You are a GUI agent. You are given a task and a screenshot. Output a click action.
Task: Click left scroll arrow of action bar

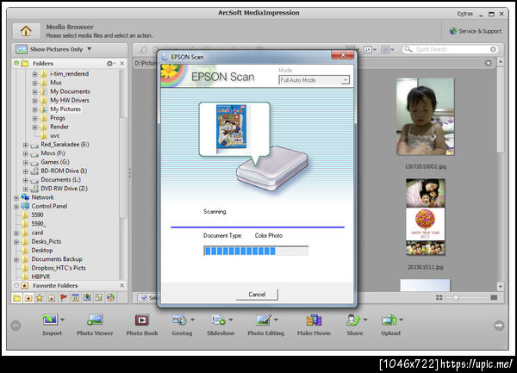point(16,326)
